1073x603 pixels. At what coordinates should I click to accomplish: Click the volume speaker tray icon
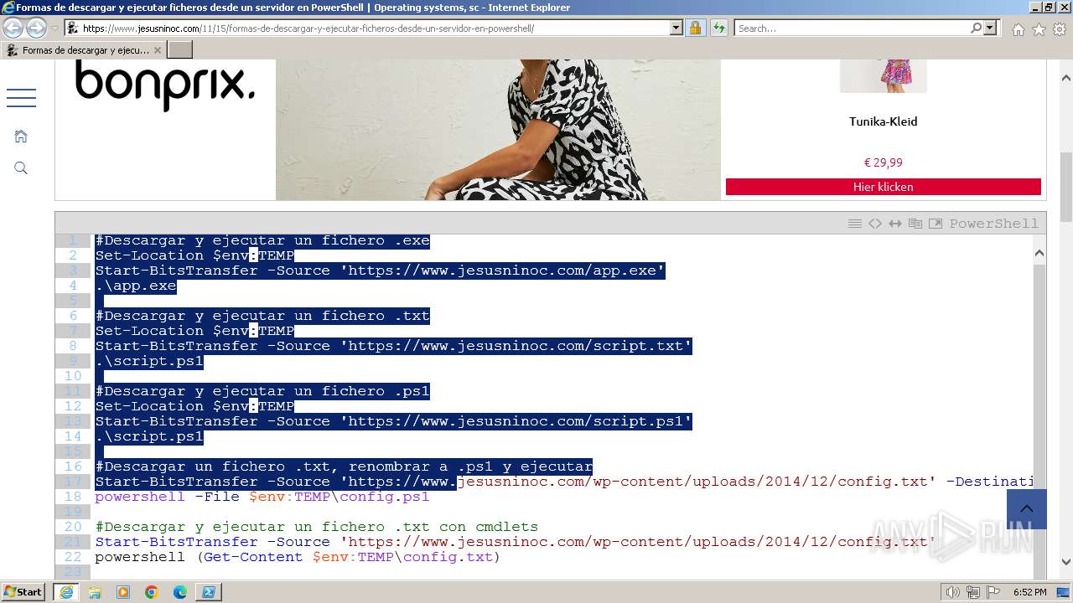(x=953, y=592)
